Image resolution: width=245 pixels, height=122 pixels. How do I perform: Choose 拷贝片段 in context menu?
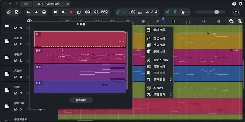pyautogui.click(x=159, y=45)
